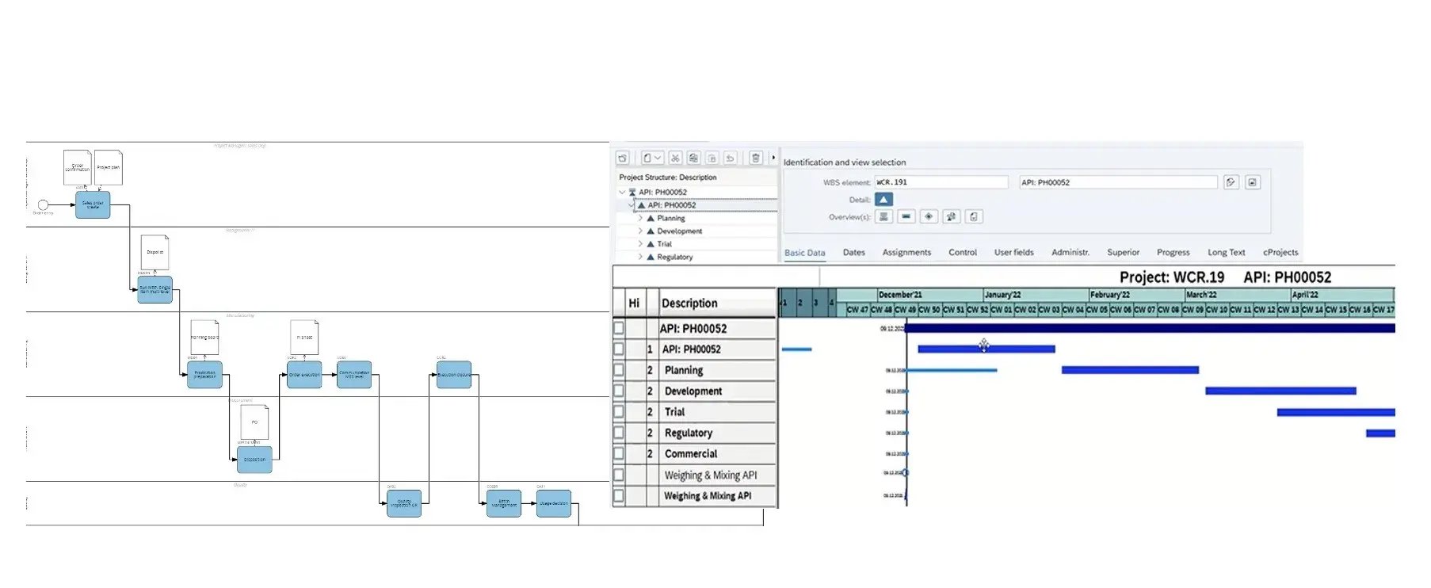Expand the Planning node in project tree

coord(640,218)
